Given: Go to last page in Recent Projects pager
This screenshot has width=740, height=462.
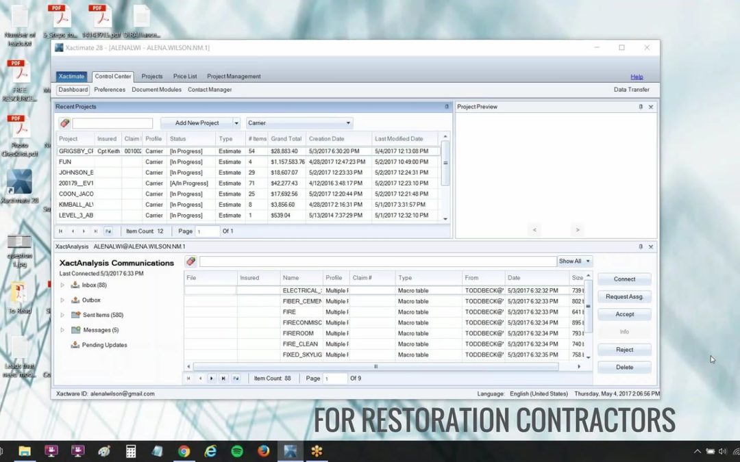Looking at the screenshot, I should (x=95, y=231).
